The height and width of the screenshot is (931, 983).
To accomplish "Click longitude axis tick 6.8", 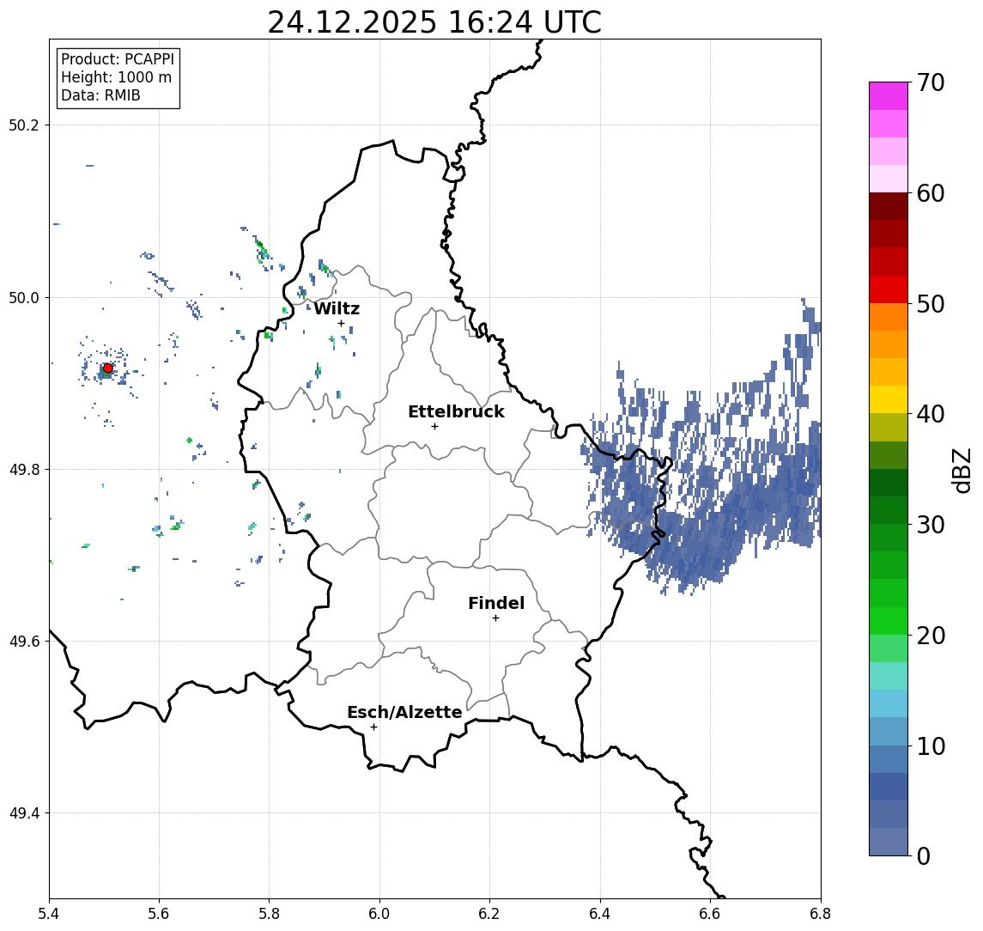I will tap(820, 914).
